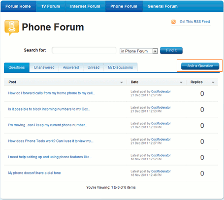Click CoxModerator in the 12:27 PM row
The width and height of the screenshot is (224, 200).
(x=161, y=140)
